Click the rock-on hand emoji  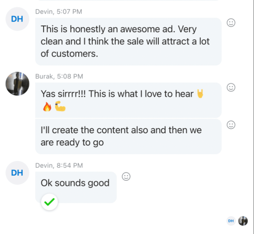tap(200, 94)
